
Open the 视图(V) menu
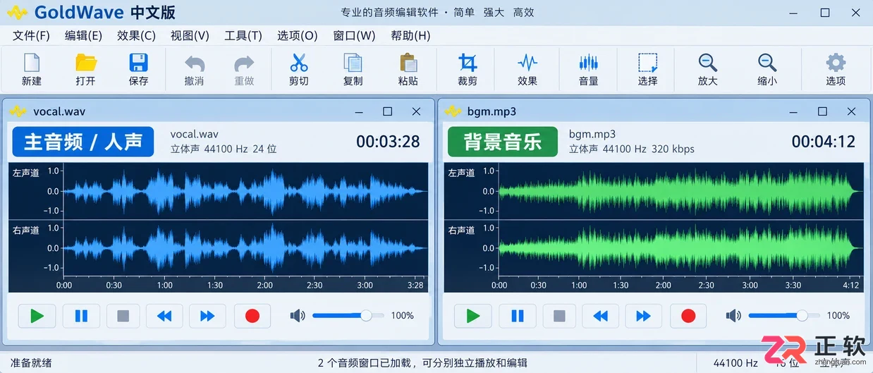190,35
